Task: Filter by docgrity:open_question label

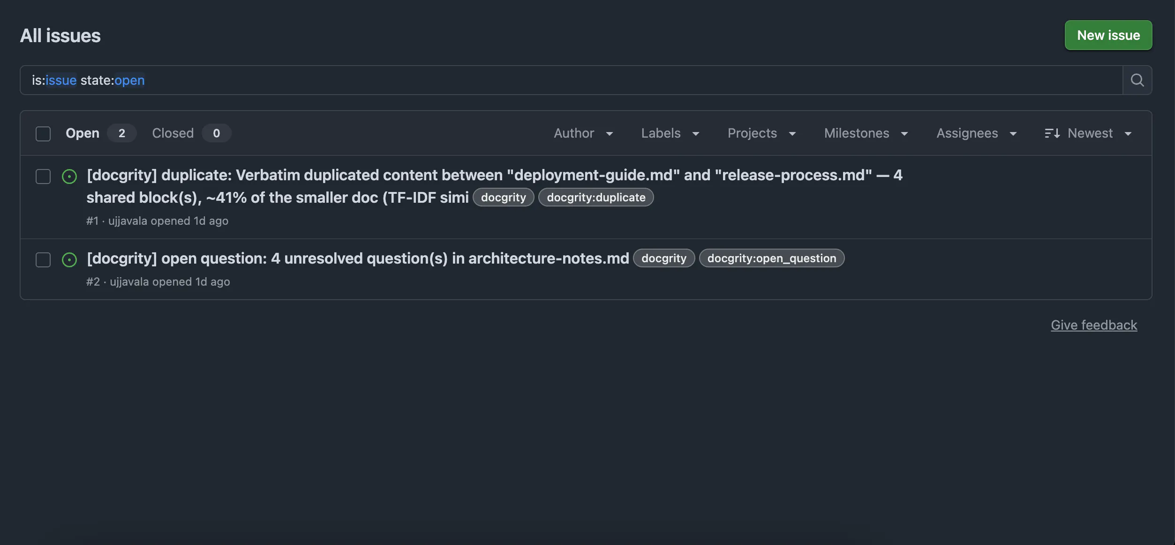Action: (772, 258)
